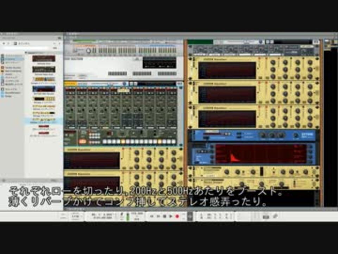Adjust the Decay knob on the RV7000

point(263,135)
